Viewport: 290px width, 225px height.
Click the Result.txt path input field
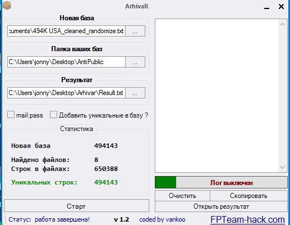pyautogui.click(x=66, y=93)
